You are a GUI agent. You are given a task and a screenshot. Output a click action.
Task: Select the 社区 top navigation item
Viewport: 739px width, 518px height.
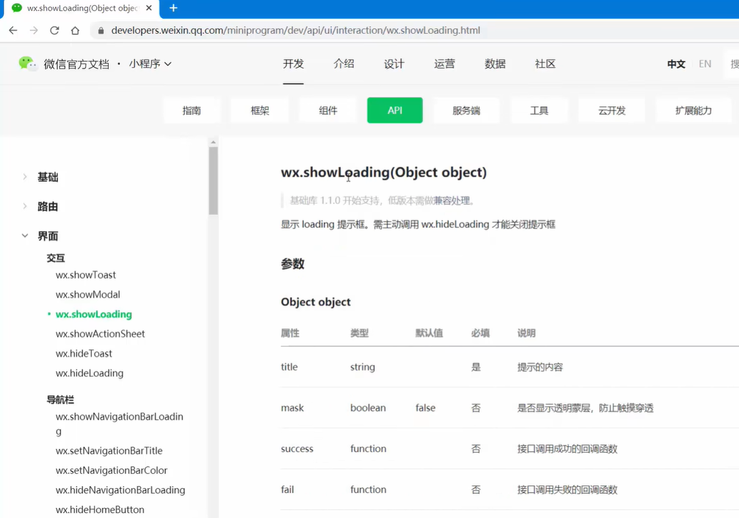pyautogui.click(x=545, y=64)
